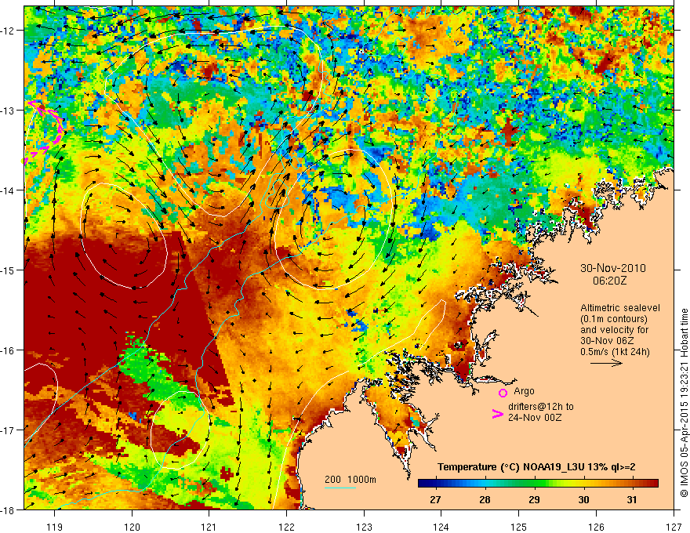Click the magenta drifter arrowhead legend symbol
The height and width of the screenshot is (533, 690).
coord(497,414)
